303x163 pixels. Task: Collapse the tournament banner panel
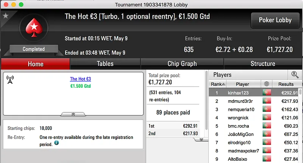(x=73, y=113)
